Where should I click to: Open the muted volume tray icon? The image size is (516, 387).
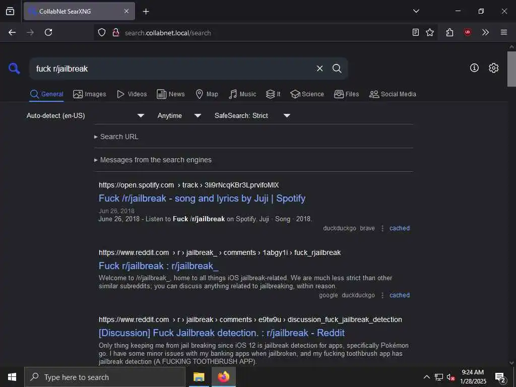point(451,377)
